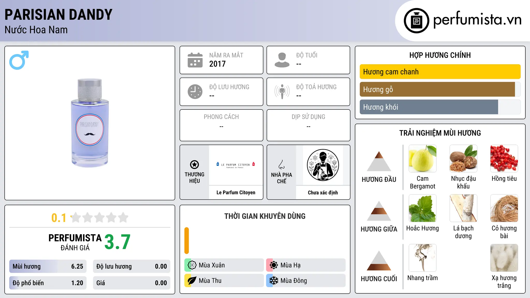
Task: Click the Mùa Đông snowflake icon
Action: pyautogui.click(x=274, y=281)
